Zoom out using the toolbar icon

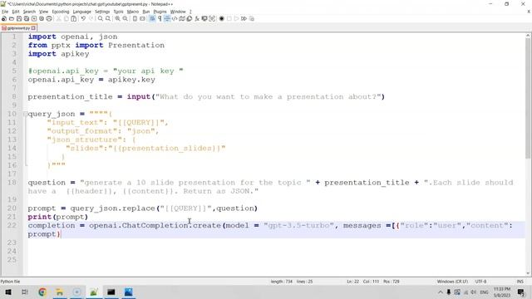tap(126, 18)
